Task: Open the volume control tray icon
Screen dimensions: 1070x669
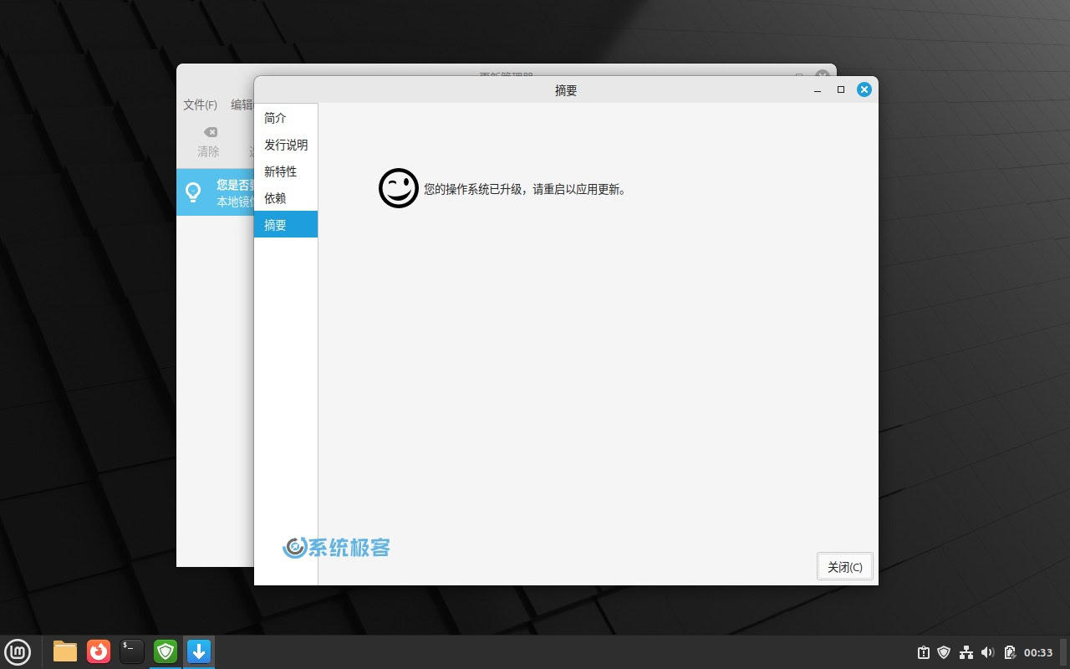Action: tap(987, 652)
